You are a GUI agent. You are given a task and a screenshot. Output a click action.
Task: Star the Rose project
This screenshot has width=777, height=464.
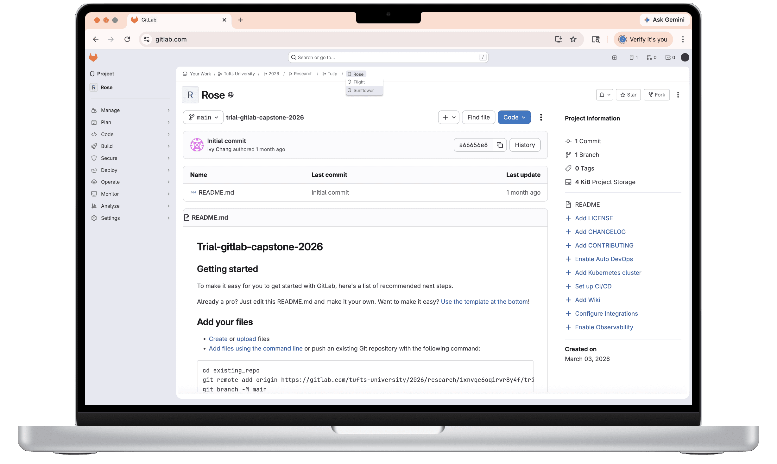[628, 95]
